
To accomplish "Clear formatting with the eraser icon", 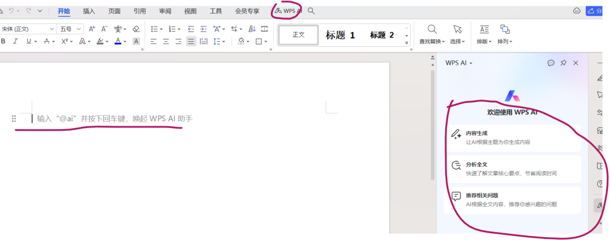I will tap(136, 29).
